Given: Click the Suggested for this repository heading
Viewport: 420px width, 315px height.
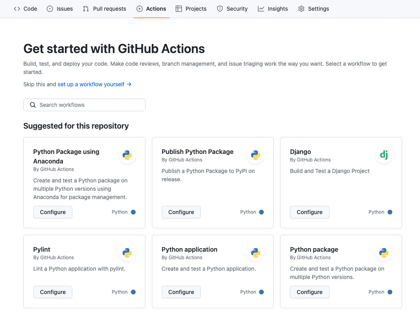Looking at the screenshot, I should (76, 126).
